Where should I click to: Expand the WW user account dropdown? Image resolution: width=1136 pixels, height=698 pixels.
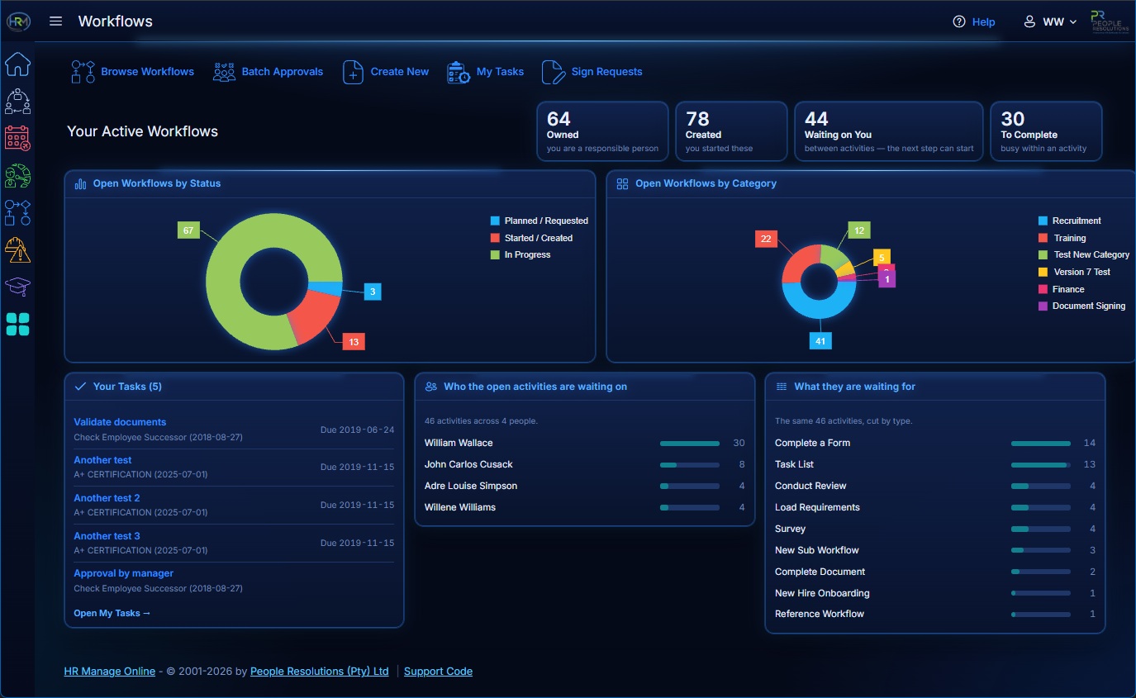tap(1051, 22)
